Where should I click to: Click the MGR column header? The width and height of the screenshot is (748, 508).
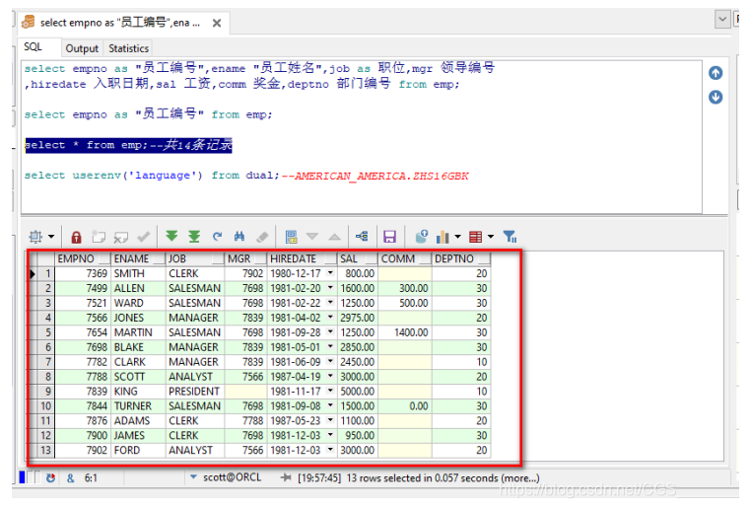pyautogui.click(x=245, y=258)
